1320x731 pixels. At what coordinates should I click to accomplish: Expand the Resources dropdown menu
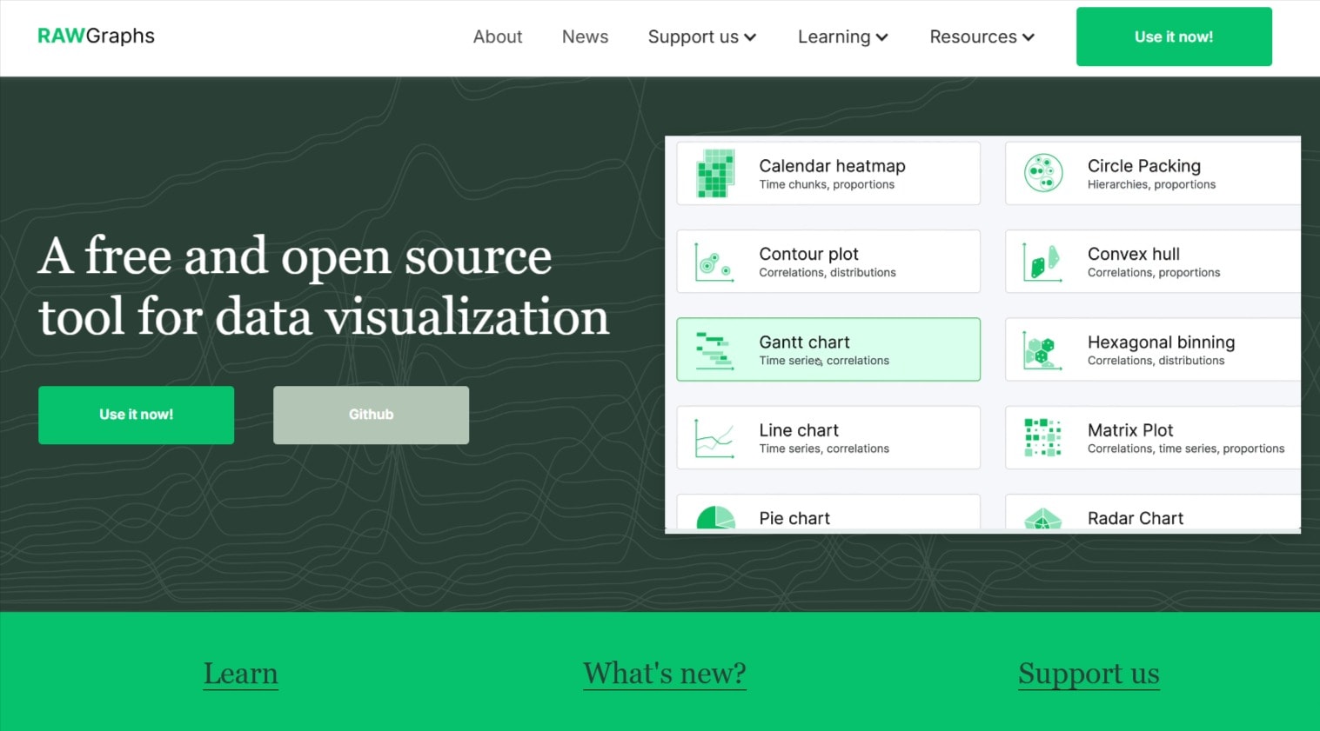point(982,37)
